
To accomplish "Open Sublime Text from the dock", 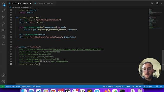I will (90, 90).
